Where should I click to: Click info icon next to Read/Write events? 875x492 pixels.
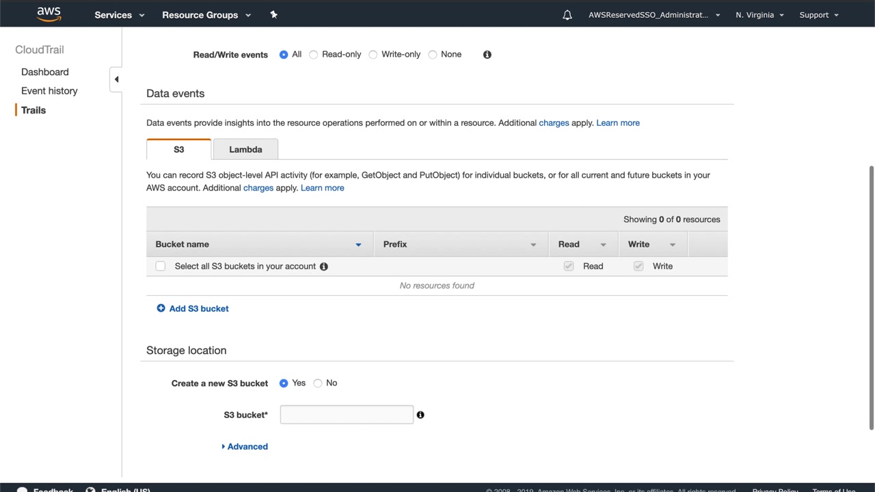(487, 55)
